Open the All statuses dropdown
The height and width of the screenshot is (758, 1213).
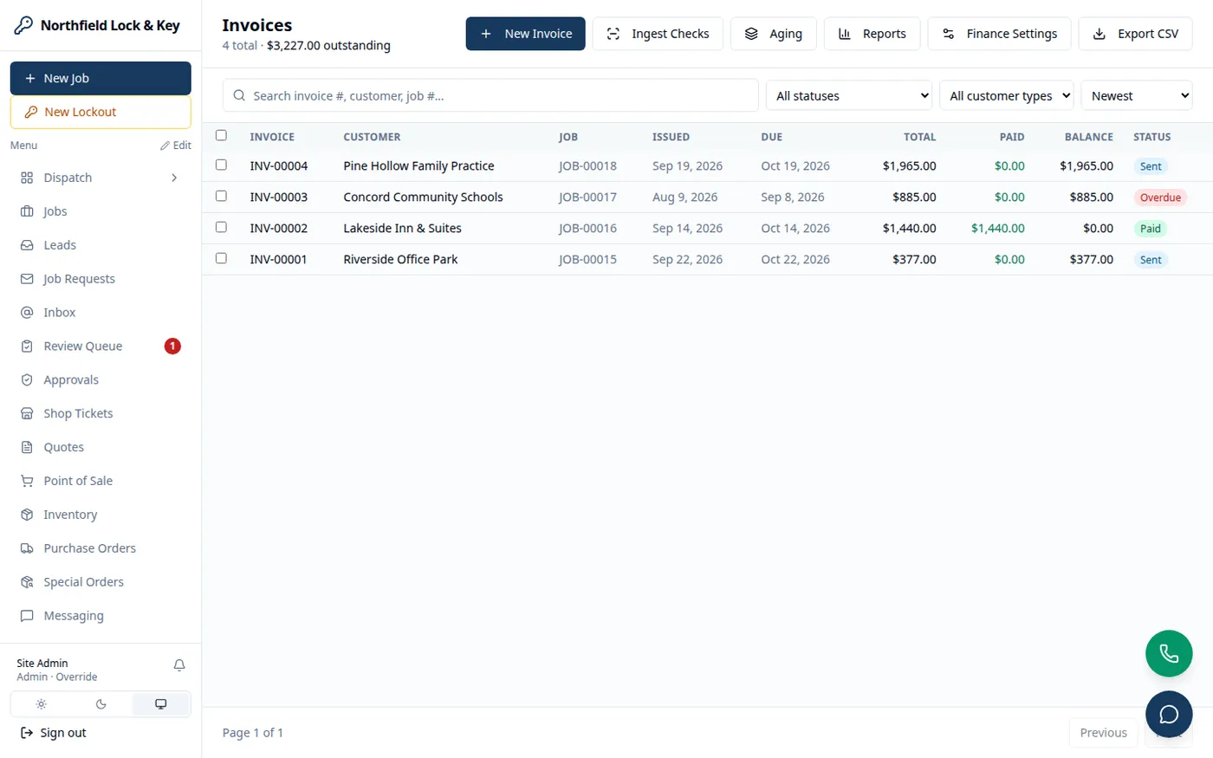click(849, 96)
